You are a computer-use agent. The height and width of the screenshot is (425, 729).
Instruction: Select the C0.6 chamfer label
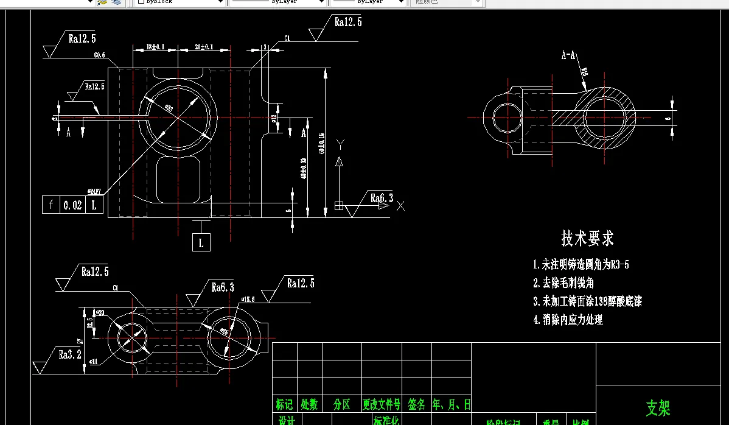coord(100,55)
